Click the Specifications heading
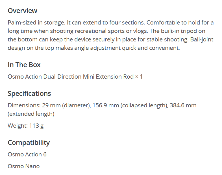This screenshot has width=222, height=175. (29, 94)
